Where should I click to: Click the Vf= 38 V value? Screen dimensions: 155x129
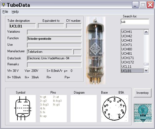(x=13, y=71)
